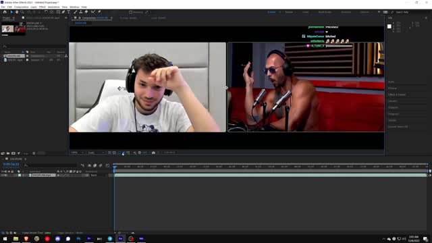Image resolution: width=432 pixels, height=243 pixels.
Task: Expand the Effects & Presets panel
Action: coord(397,94)
